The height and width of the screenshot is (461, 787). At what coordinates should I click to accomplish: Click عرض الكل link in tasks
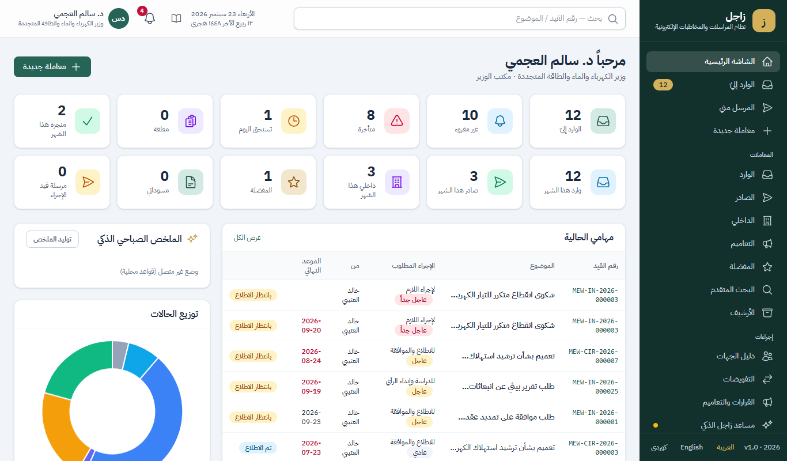click(x=247, y=237)
